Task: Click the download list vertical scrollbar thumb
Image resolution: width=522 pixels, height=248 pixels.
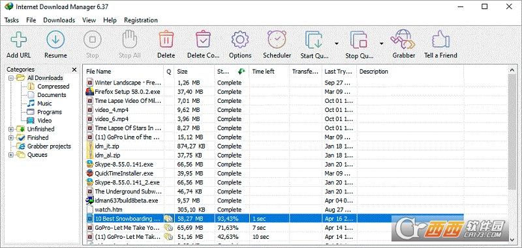Action: click(x=512, y=132)
